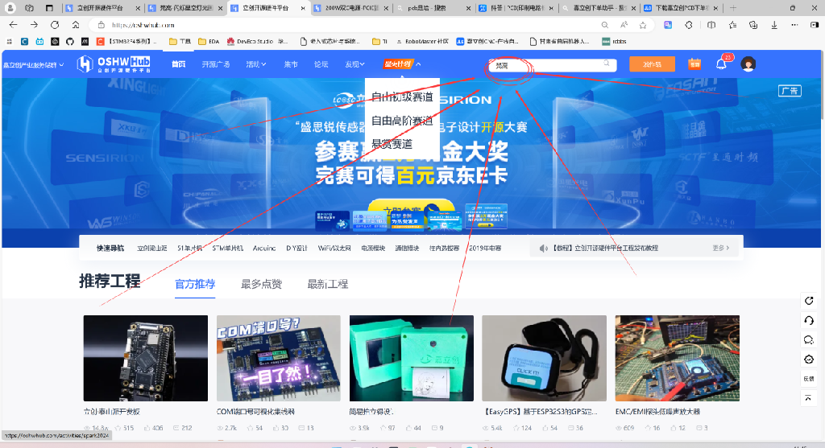
Task: Open the DevEco Studio bookmark
Action: (x=258, y=41)
